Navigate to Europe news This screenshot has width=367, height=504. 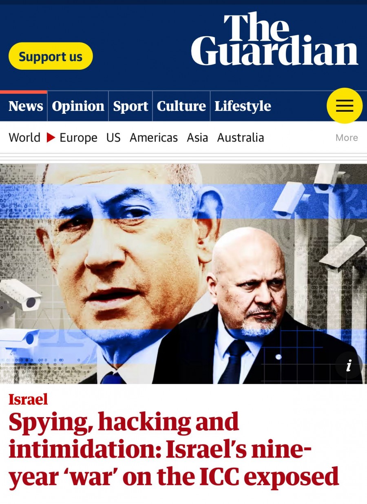click(78, 138)
